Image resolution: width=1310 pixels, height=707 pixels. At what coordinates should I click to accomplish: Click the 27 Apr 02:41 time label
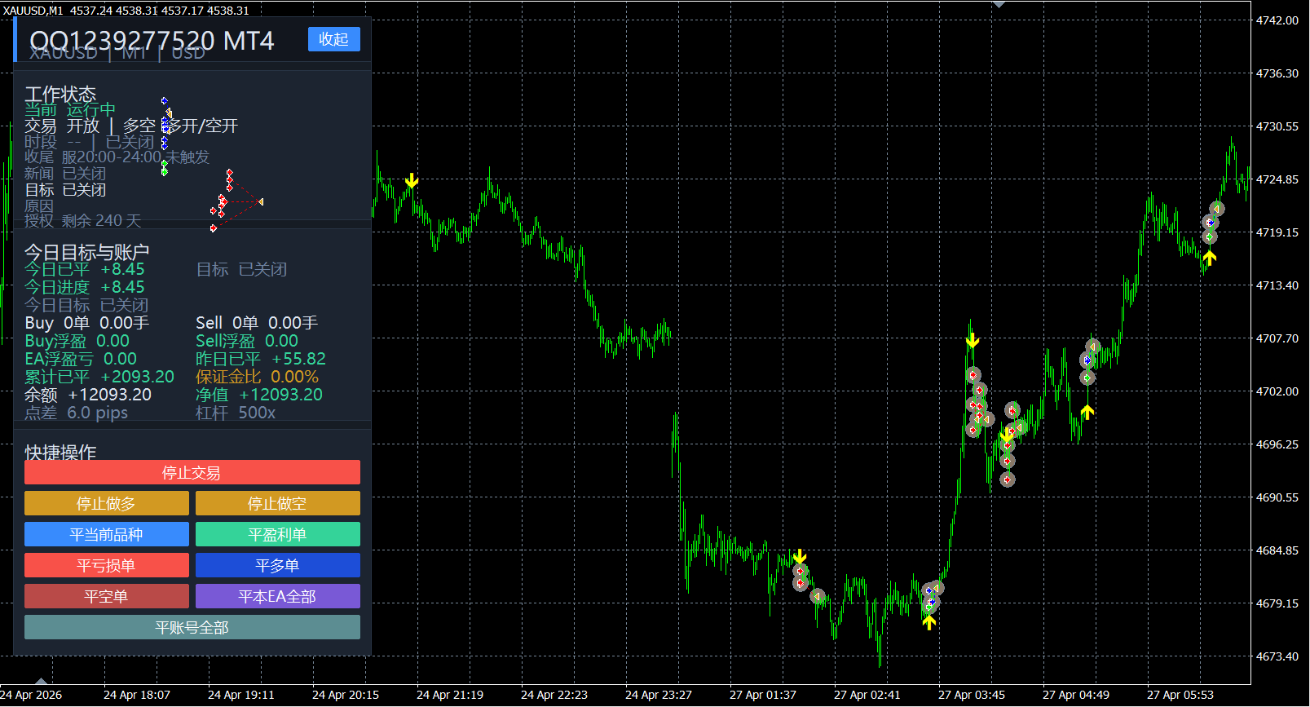[867, 695]
